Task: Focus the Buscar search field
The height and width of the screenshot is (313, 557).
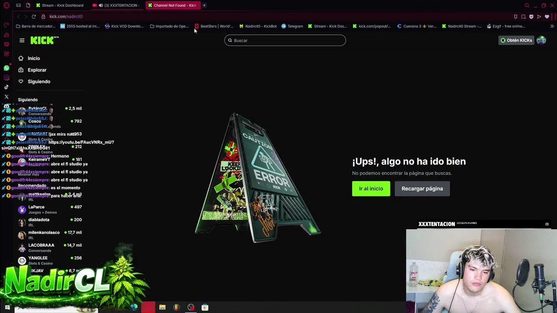Action: click(285, 40)
